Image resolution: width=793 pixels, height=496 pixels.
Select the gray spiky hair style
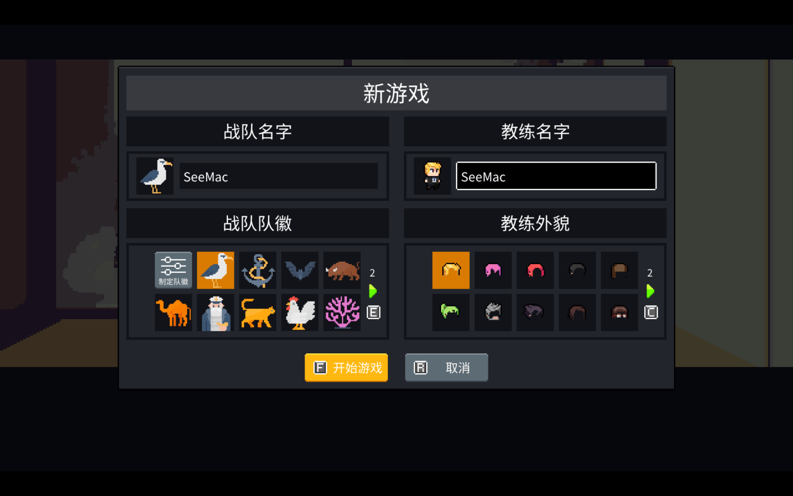(x=493, y=312)
